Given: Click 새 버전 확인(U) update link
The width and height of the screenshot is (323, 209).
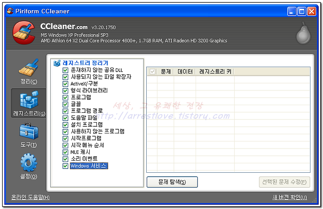Looking at the screenshot, I should [290, 197].
